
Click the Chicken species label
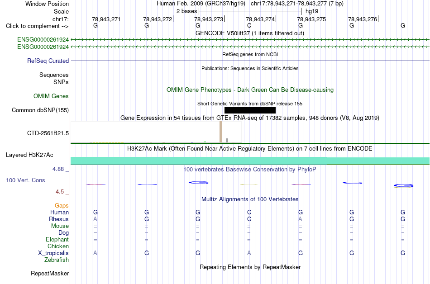pos(58,246)
